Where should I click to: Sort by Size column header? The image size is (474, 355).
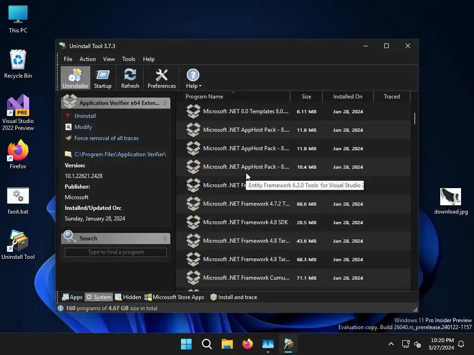coord(306,97)
